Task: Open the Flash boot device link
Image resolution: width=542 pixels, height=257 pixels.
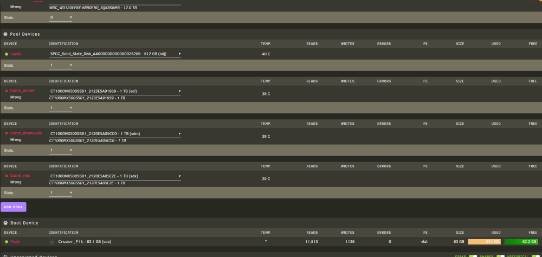Action: tap(15, 241)
